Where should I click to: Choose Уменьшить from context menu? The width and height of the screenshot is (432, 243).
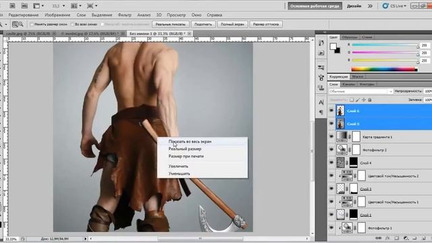tap(202, 173)
